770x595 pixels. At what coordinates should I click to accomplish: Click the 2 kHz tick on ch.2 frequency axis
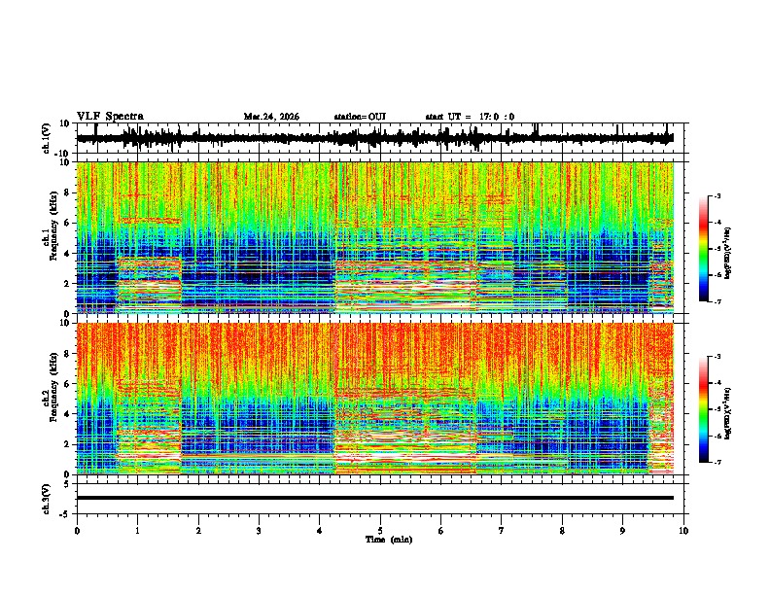pos(68,444)
